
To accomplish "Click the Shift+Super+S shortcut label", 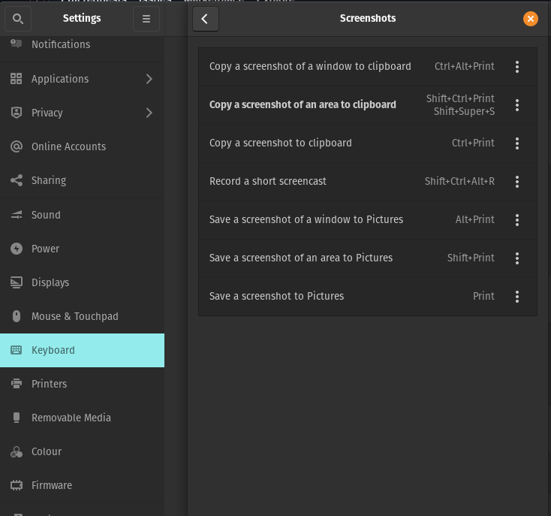I will [464, 111].
